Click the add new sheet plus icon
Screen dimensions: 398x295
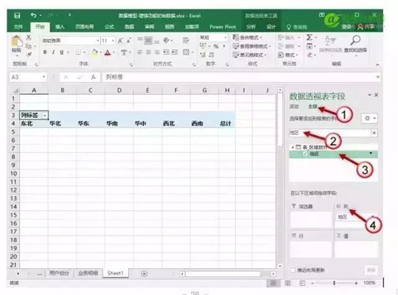coord(144,274)
